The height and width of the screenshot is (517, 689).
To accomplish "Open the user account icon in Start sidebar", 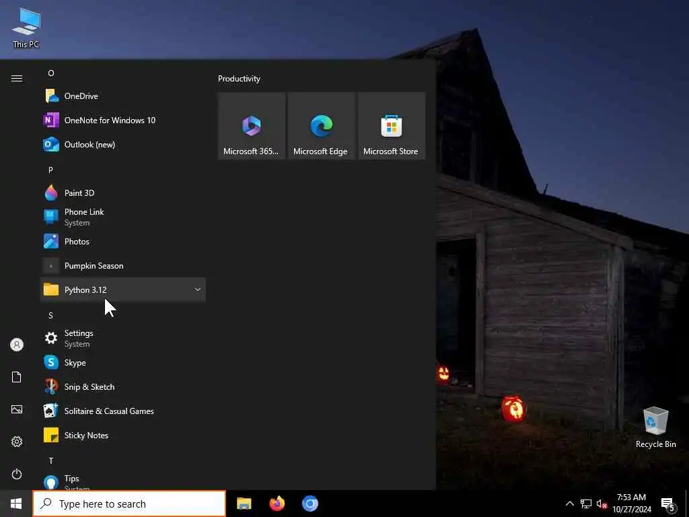I will [17, 345].
